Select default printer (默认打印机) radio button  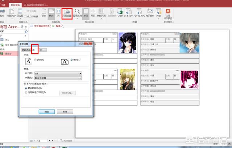click(26, 88)
